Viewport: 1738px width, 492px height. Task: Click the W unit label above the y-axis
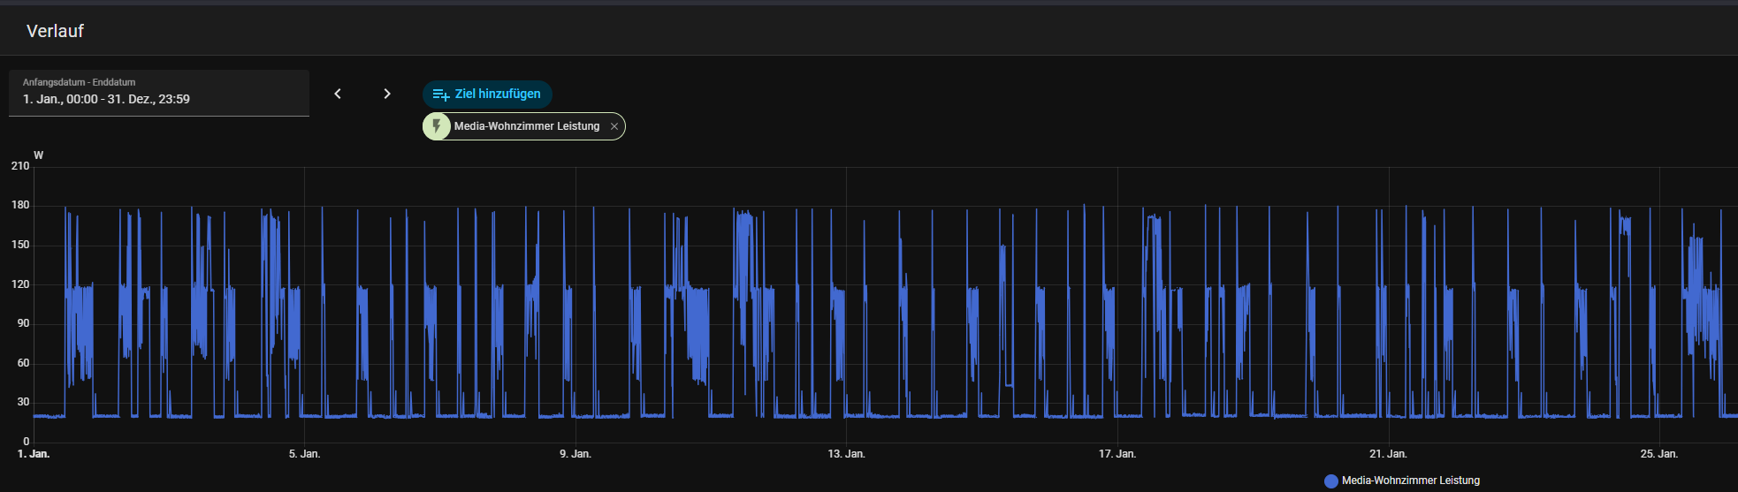[39, 155]
